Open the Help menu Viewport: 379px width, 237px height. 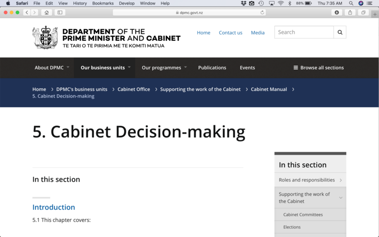[x=165, y=4]
